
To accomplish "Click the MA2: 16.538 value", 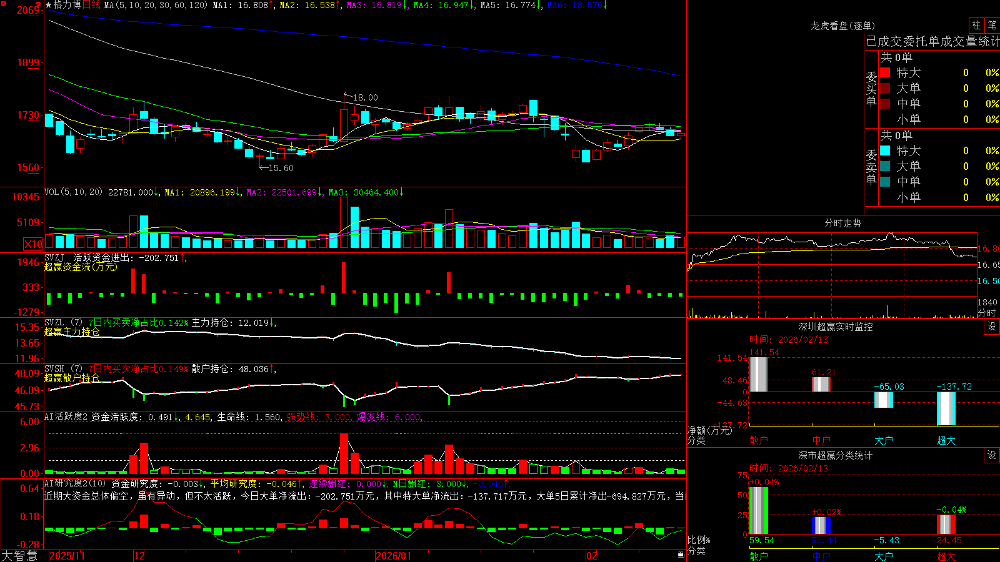I will (x=309, y=5).
